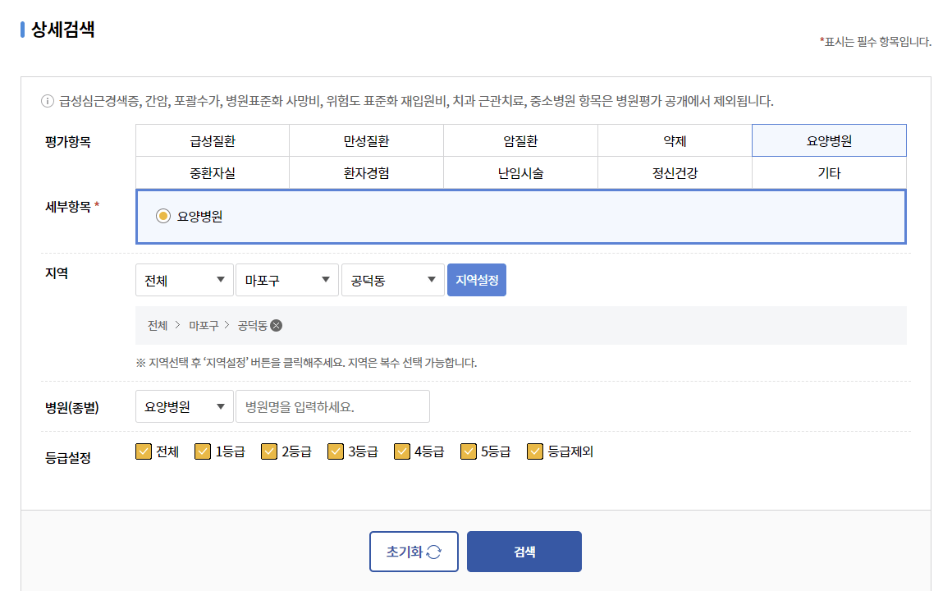Image resolution: width=952 pixels, height=591 pixels.
Task: Switch to the 만성질환 tab
Action: 366,140
